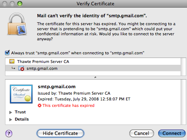
Task: Click the certificate details pane scrollbar
Action: [183, 102]
